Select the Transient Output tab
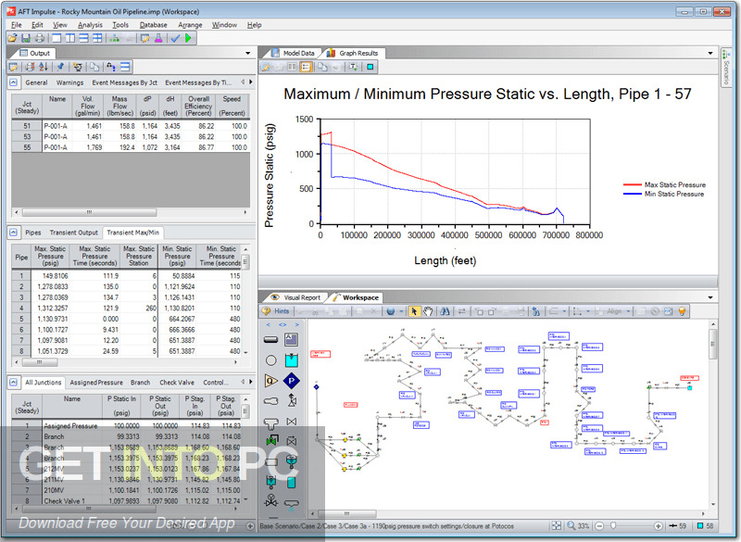Screen dimensions: 741x542 pyautogui.click(x=74, y=233)
